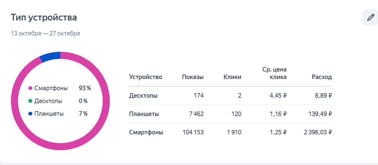Screen dimensions: 378x165
Task: Click the pink Смартфоны legend dot
Action: pos(30,88)
